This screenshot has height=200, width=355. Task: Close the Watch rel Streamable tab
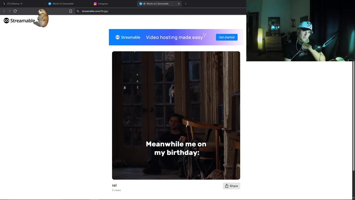pos(179,4)
